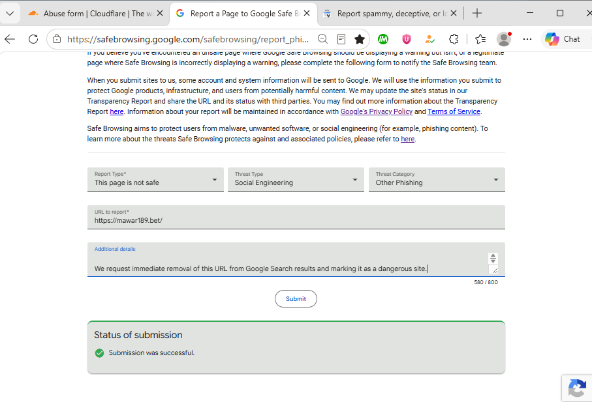Close the Google Safe Browsing tab
592x402 pixels.
click(307, 14)
